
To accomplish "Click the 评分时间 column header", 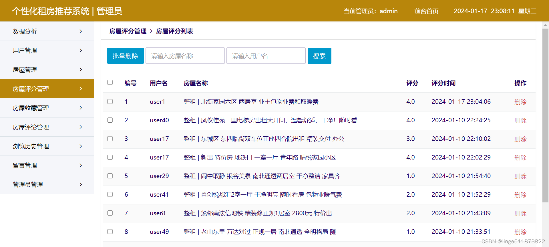I will [443, 83].
